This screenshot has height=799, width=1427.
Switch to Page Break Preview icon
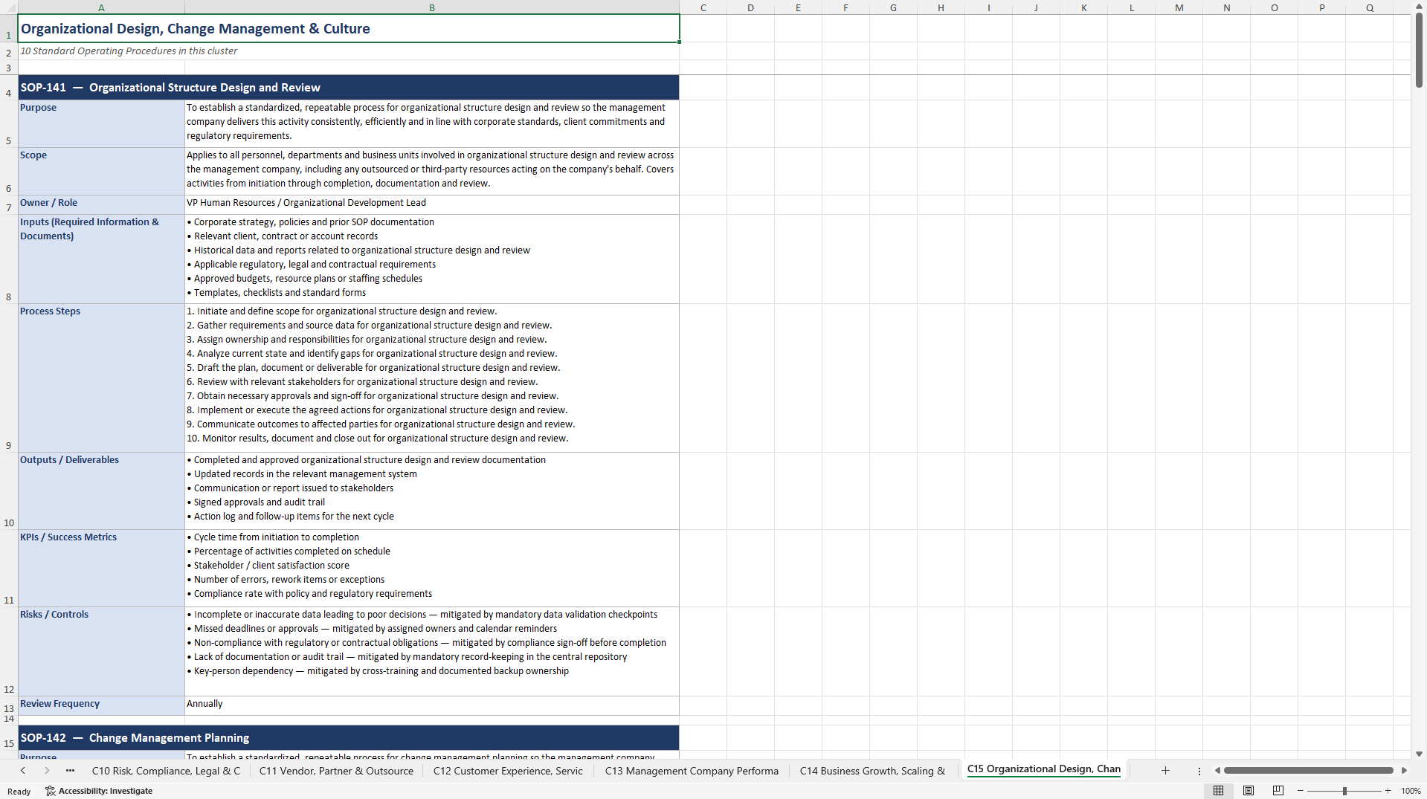pyautogui.click(x=1278, y=791)
